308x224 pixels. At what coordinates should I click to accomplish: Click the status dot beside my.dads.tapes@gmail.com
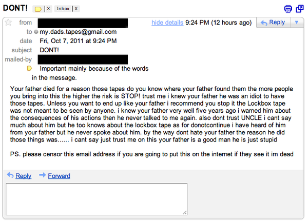tap(36, 32)
